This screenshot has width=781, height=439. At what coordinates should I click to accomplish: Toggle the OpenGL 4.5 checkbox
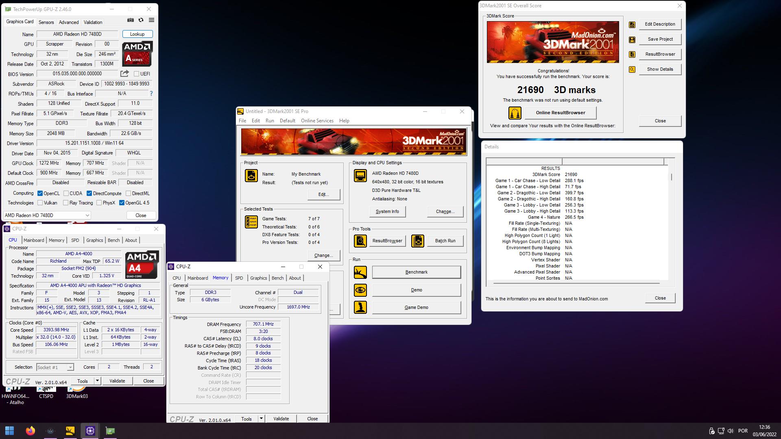point(122,203)
